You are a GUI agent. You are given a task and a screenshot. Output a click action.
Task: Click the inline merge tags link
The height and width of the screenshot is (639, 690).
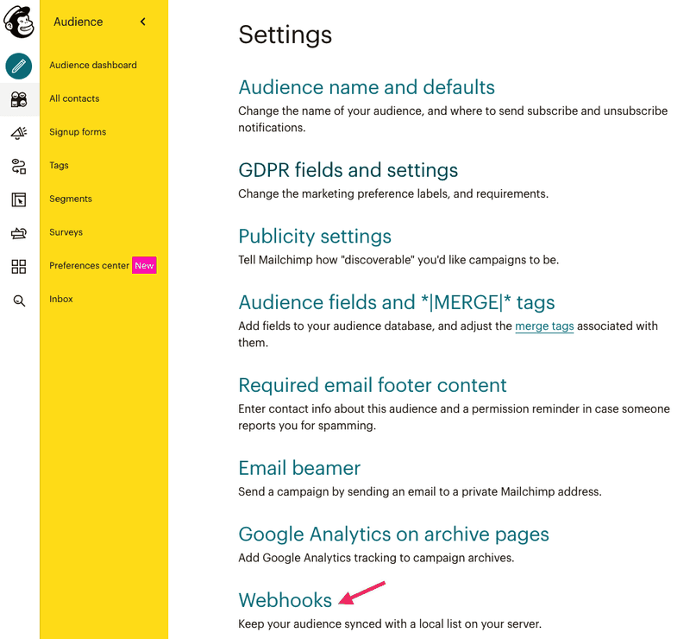(544, 326)
